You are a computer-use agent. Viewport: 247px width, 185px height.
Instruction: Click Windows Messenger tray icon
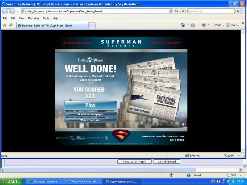tap(233, 181)
